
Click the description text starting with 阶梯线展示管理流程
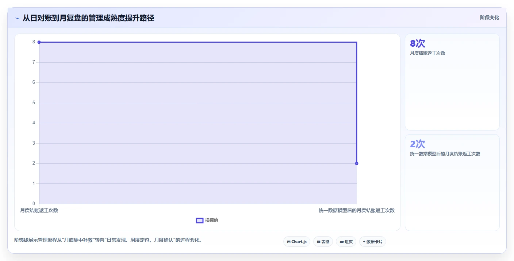(108, 240)
